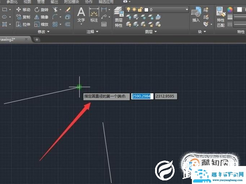Expand the Annotation (注释) panel
246x184 pixels.
(92, 32)
